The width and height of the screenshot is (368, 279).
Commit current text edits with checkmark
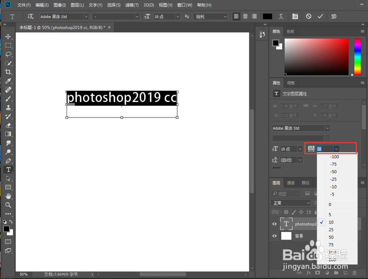[320, 17]
